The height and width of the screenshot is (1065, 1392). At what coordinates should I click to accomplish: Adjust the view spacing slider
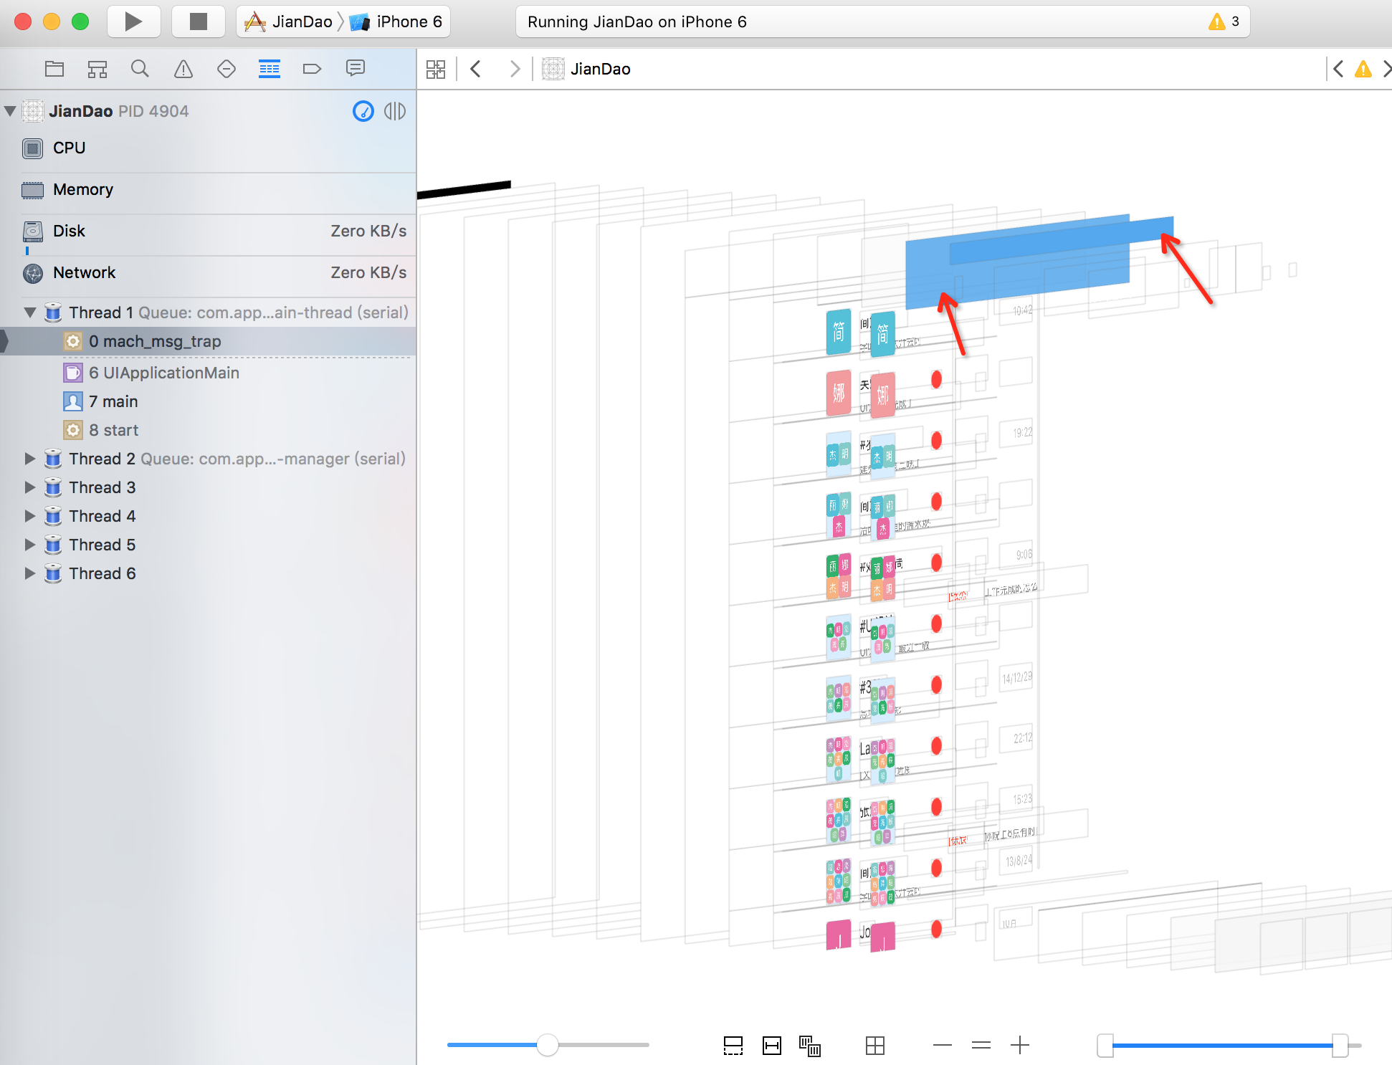point(548,1045)
